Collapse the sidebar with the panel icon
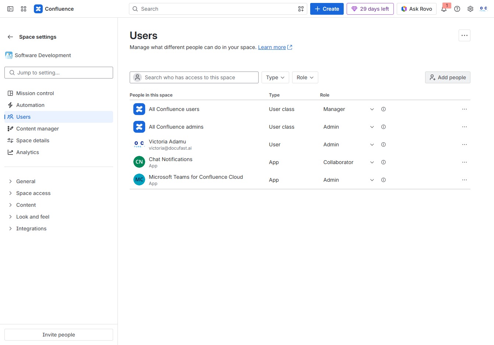 tap(10, 9)
